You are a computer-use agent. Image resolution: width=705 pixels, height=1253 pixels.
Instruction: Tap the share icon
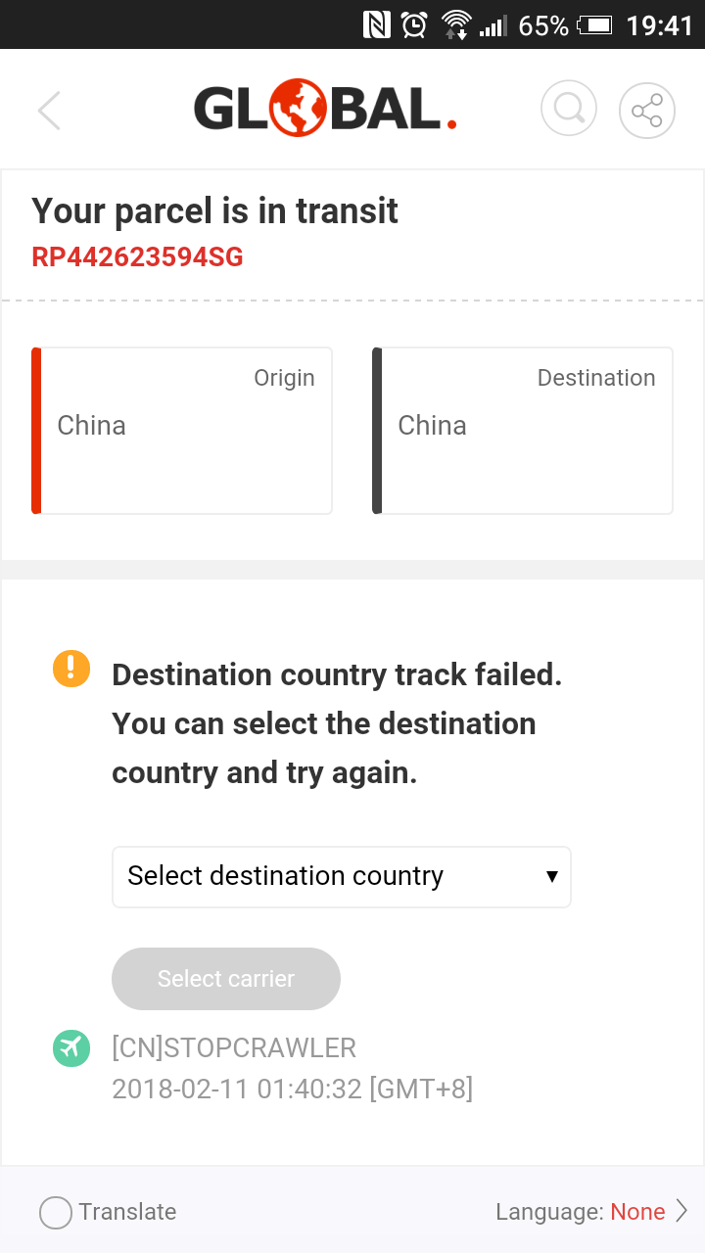coord(647,111)
